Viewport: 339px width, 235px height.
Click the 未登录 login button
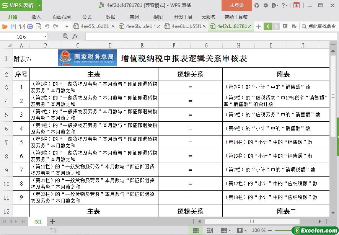tap(236, 5)
